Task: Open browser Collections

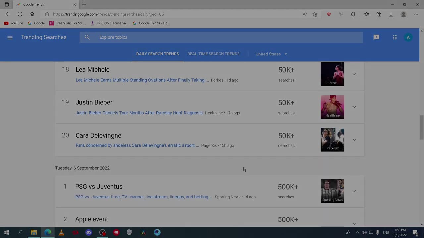Action: [x=379, y=14]
